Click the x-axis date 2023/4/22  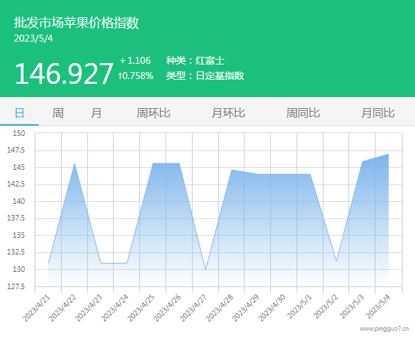point(63,308)
